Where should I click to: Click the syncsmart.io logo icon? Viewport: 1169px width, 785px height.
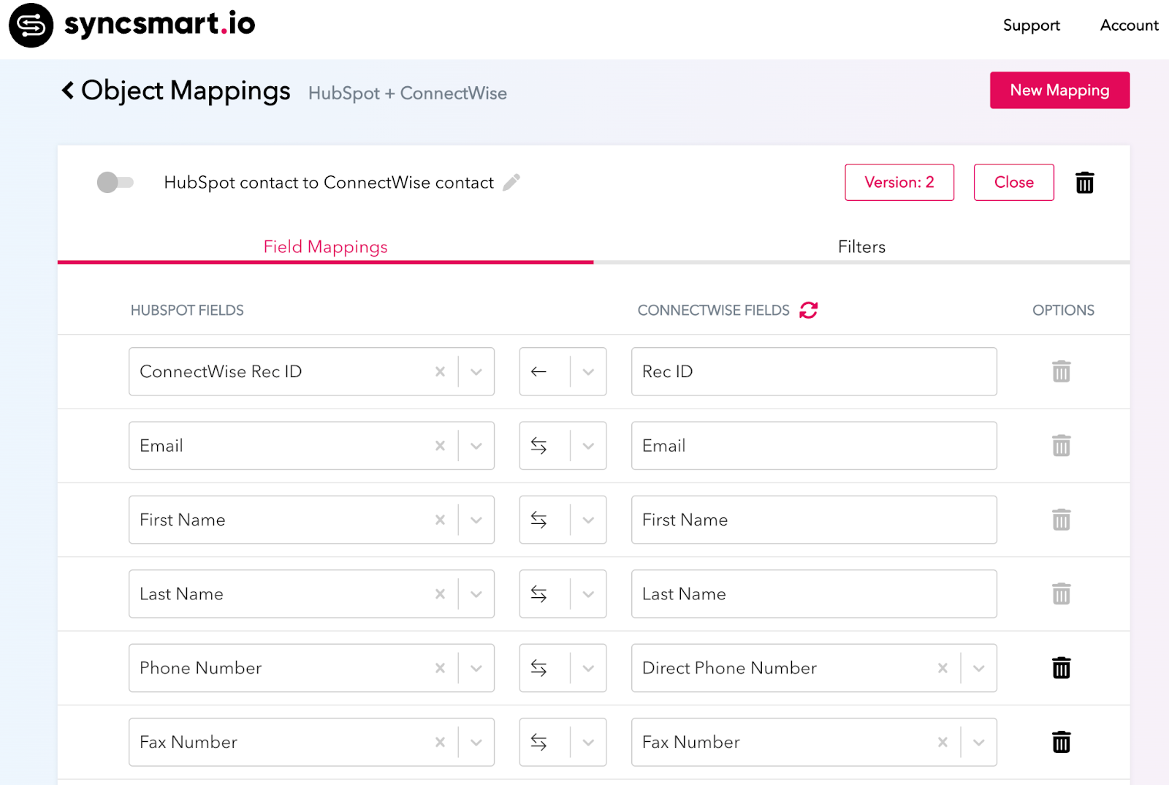[31, 26]
